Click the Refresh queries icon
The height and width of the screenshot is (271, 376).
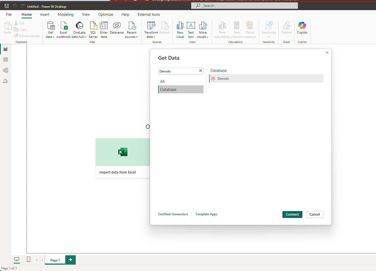pos(165,28)
